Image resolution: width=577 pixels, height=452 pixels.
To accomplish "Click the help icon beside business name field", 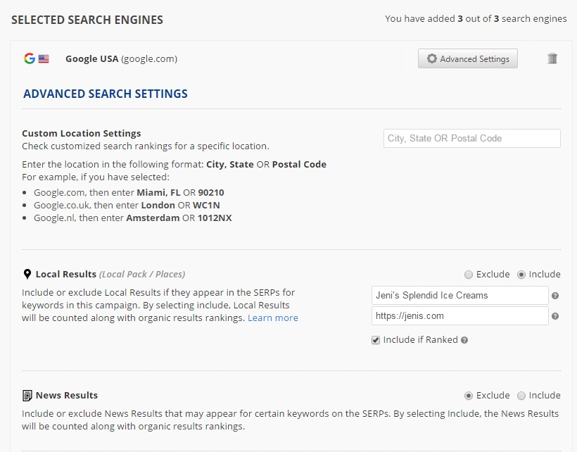I will tap(555, 296).
